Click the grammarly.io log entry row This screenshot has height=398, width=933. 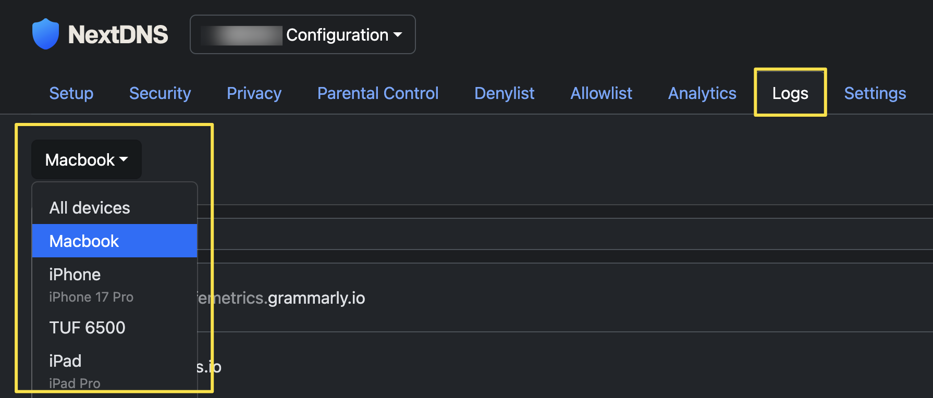[565, 297]
